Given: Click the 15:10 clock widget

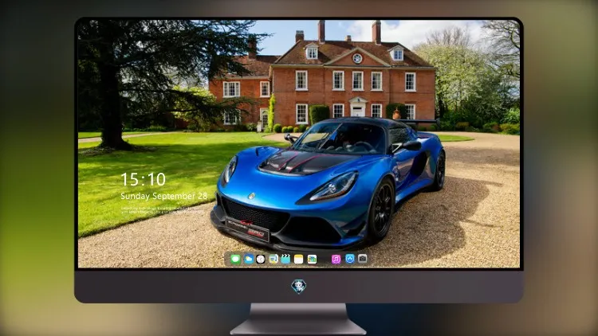Looking at the screenshot, I should (143, 179).
